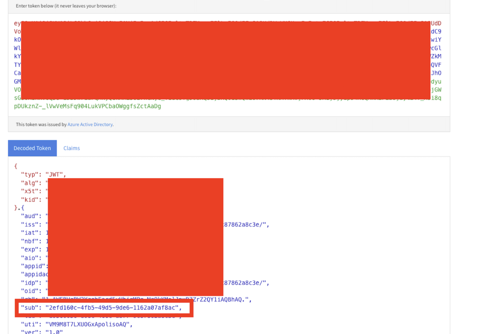Click the "This token was issued by" text
499x334 pixels.
point(41,124)
